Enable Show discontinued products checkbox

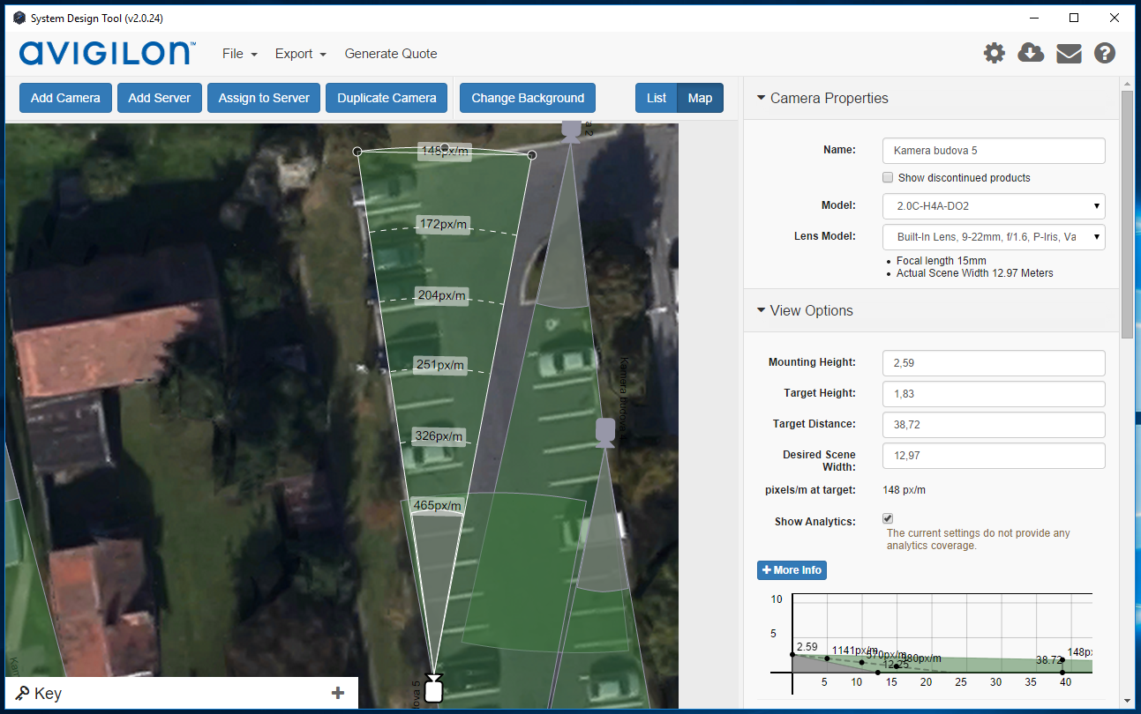coord(889,177)
